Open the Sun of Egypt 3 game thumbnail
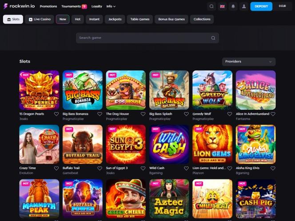Viewport: 295px width, 221px height. (x=126, y=144)
